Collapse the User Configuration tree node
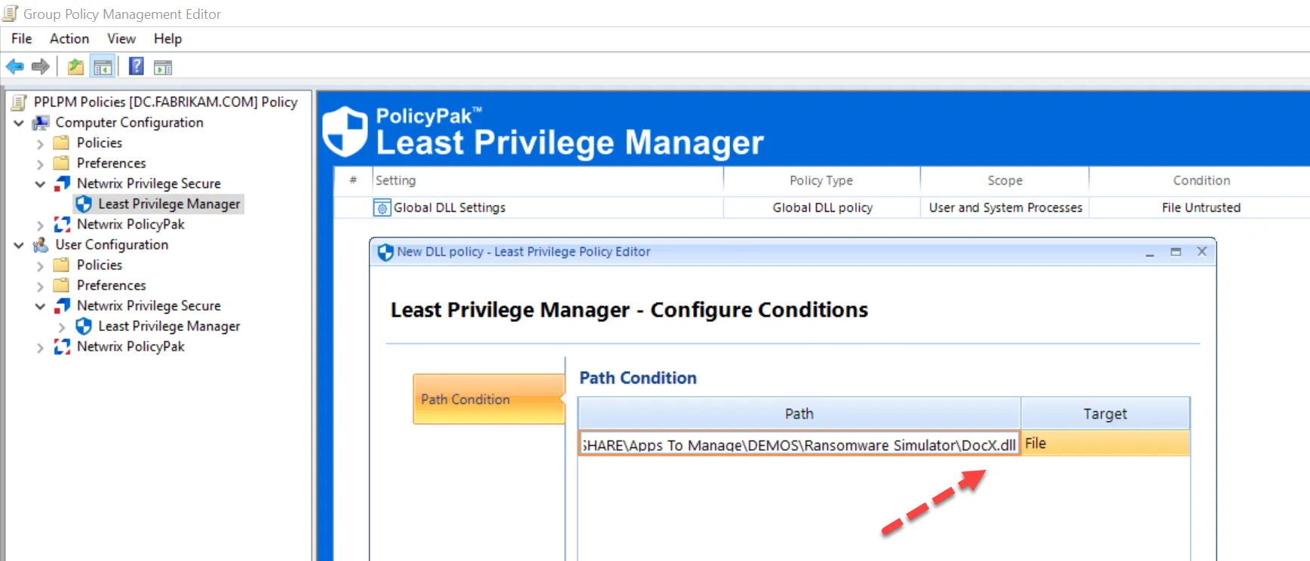Viewport: 1310px width, 561px height. 19,245
